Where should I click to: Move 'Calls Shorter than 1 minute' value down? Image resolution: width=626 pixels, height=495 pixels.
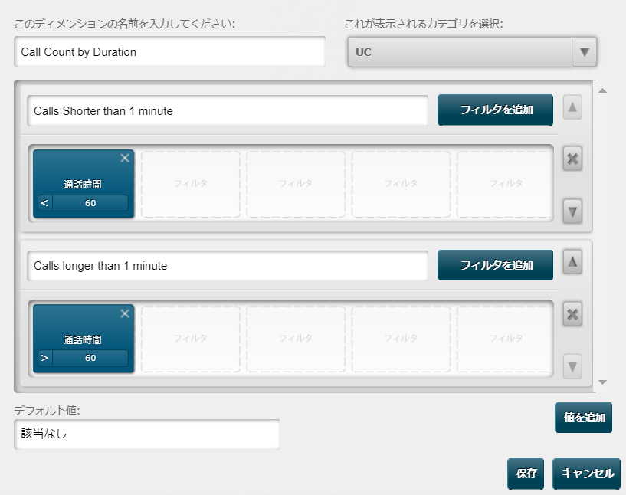pos(572,211)
